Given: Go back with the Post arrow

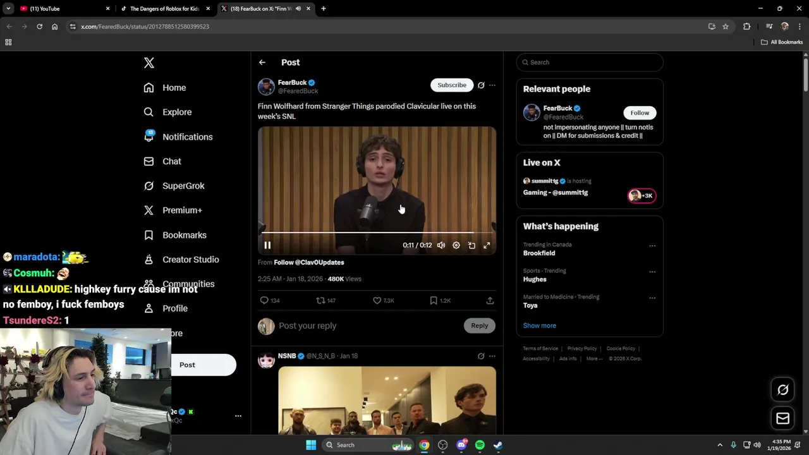Looking at the screenshot, I should click(x=262, y=63).
